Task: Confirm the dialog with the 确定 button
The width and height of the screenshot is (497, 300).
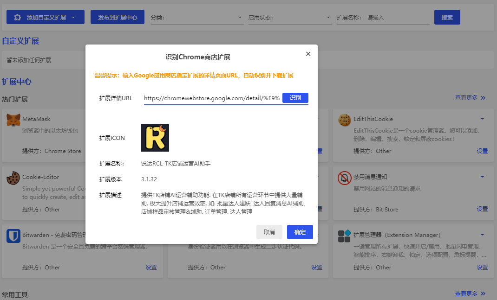Action: (300, 232)
